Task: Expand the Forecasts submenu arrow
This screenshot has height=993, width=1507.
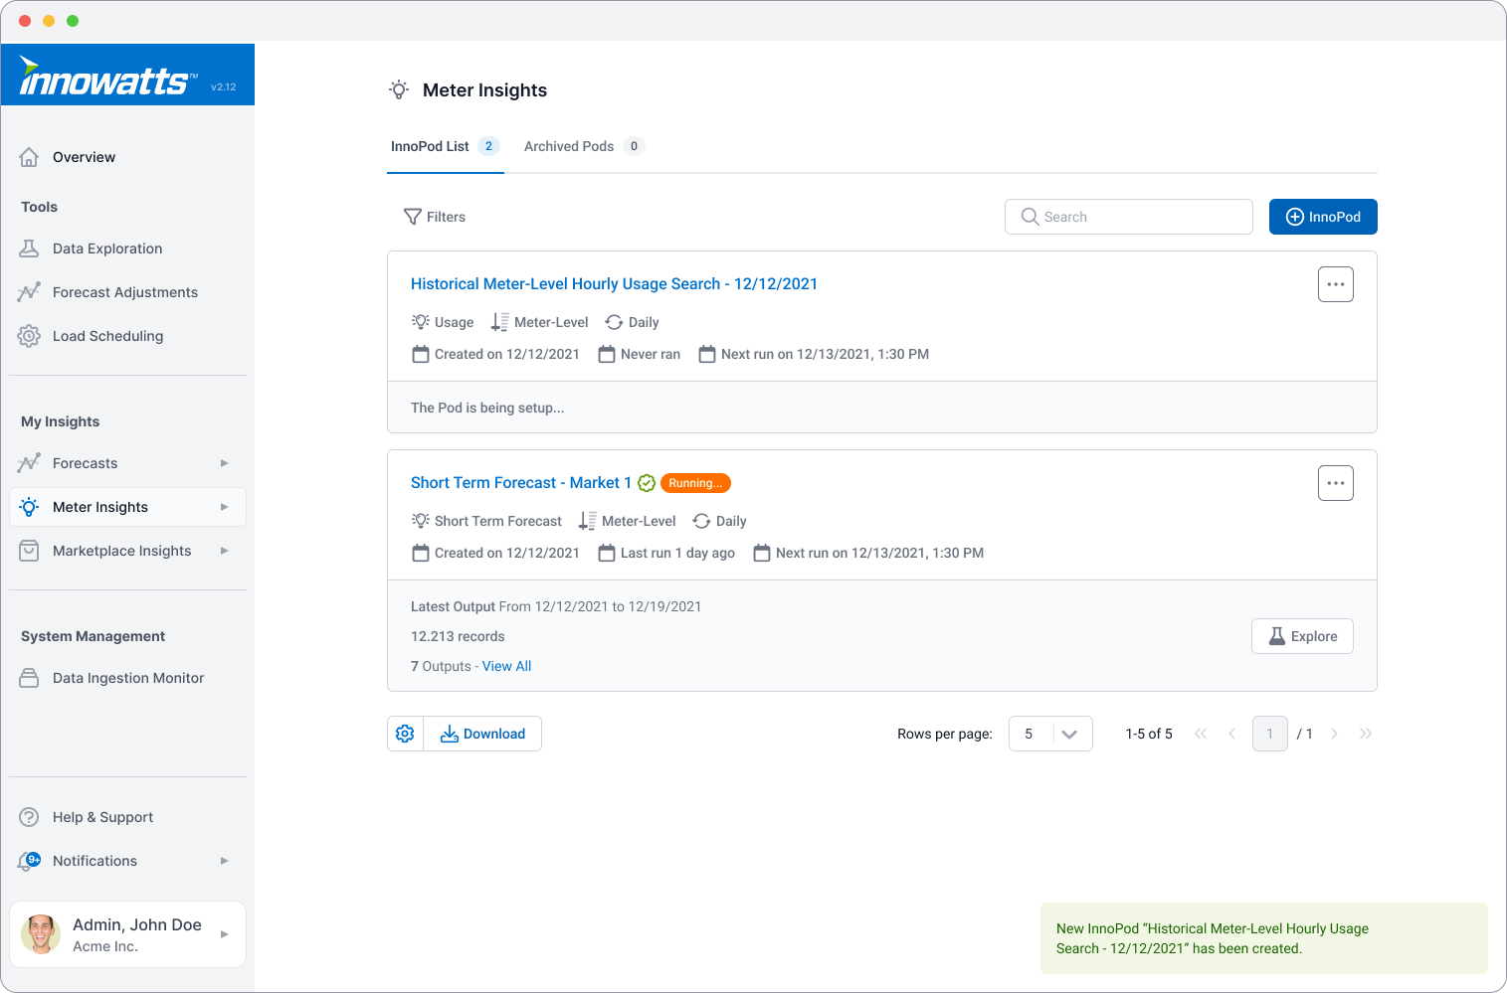Action: coord(224,463)
